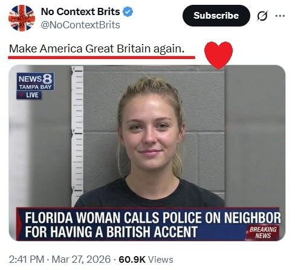The image size is (295, 270).
Task: Open the attached news image thumbnail
Action: pyautogui.click(x=147, y=153)
